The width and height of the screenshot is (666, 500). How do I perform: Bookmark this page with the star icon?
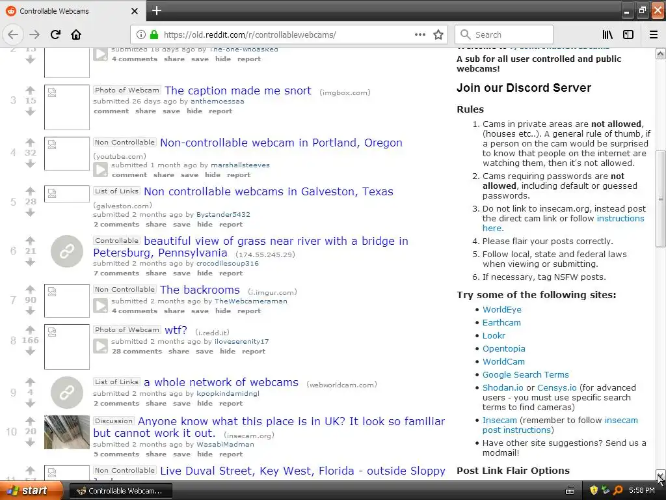438,35
